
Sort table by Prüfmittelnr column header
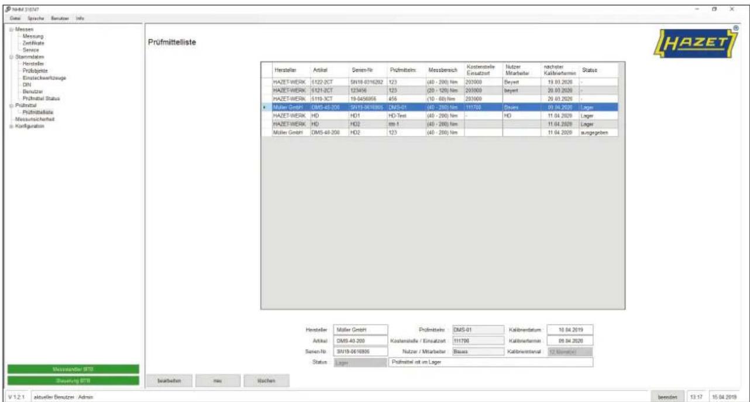(x=405, y=70)
